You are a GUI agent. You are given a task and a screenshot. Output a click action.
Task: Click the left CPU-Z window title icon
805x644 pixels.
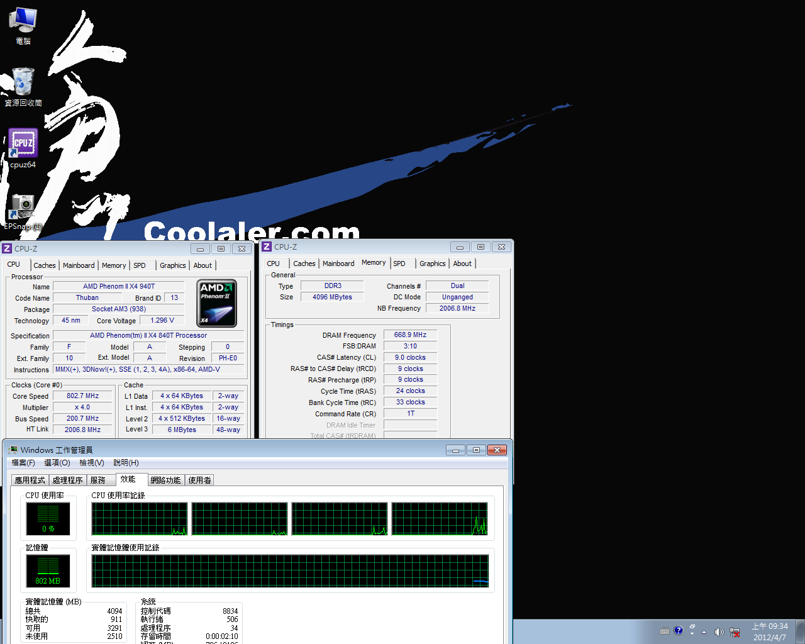point(7,248)
